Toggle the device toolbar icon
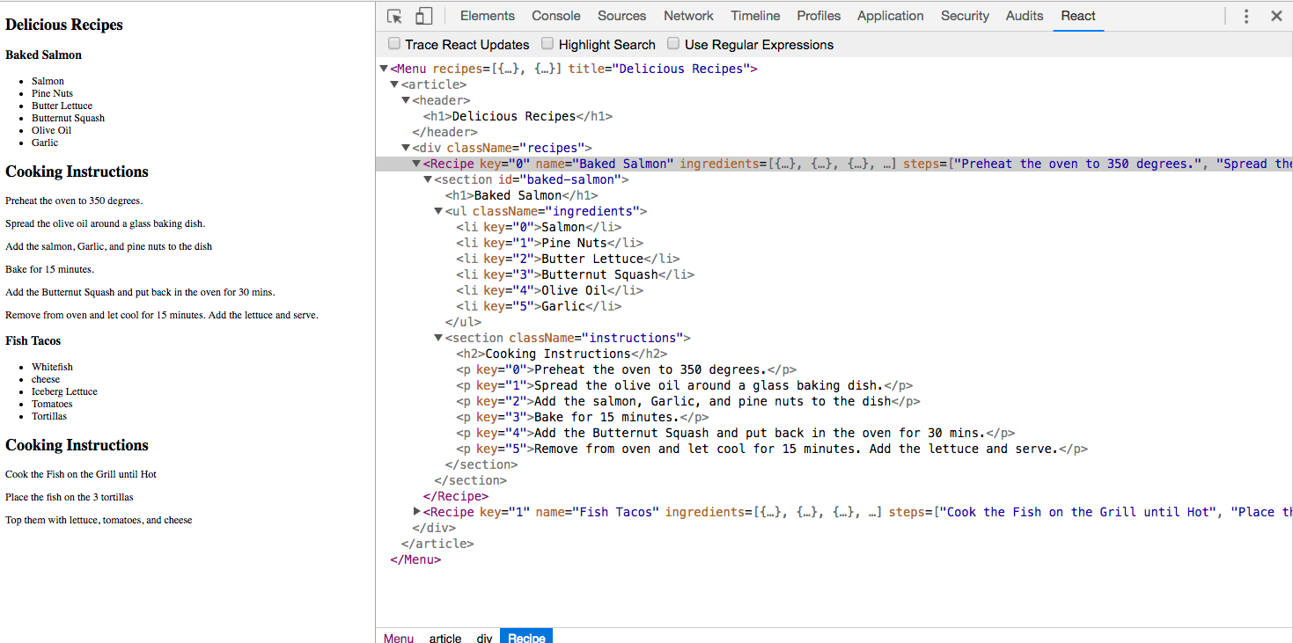 click(x=424, y=16)
